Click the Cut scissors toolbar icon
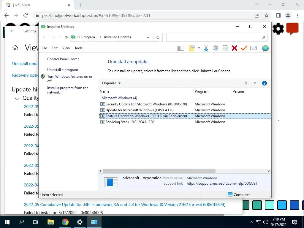Image resolution: width=304 pixels, height=228 pixels. click(x=206, y=48)
